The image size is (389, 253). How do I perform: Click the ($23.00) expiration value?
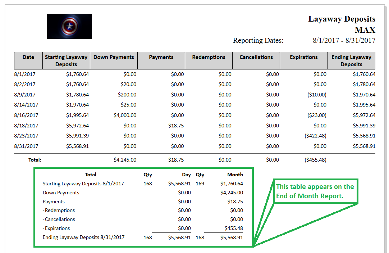(317, 116)
